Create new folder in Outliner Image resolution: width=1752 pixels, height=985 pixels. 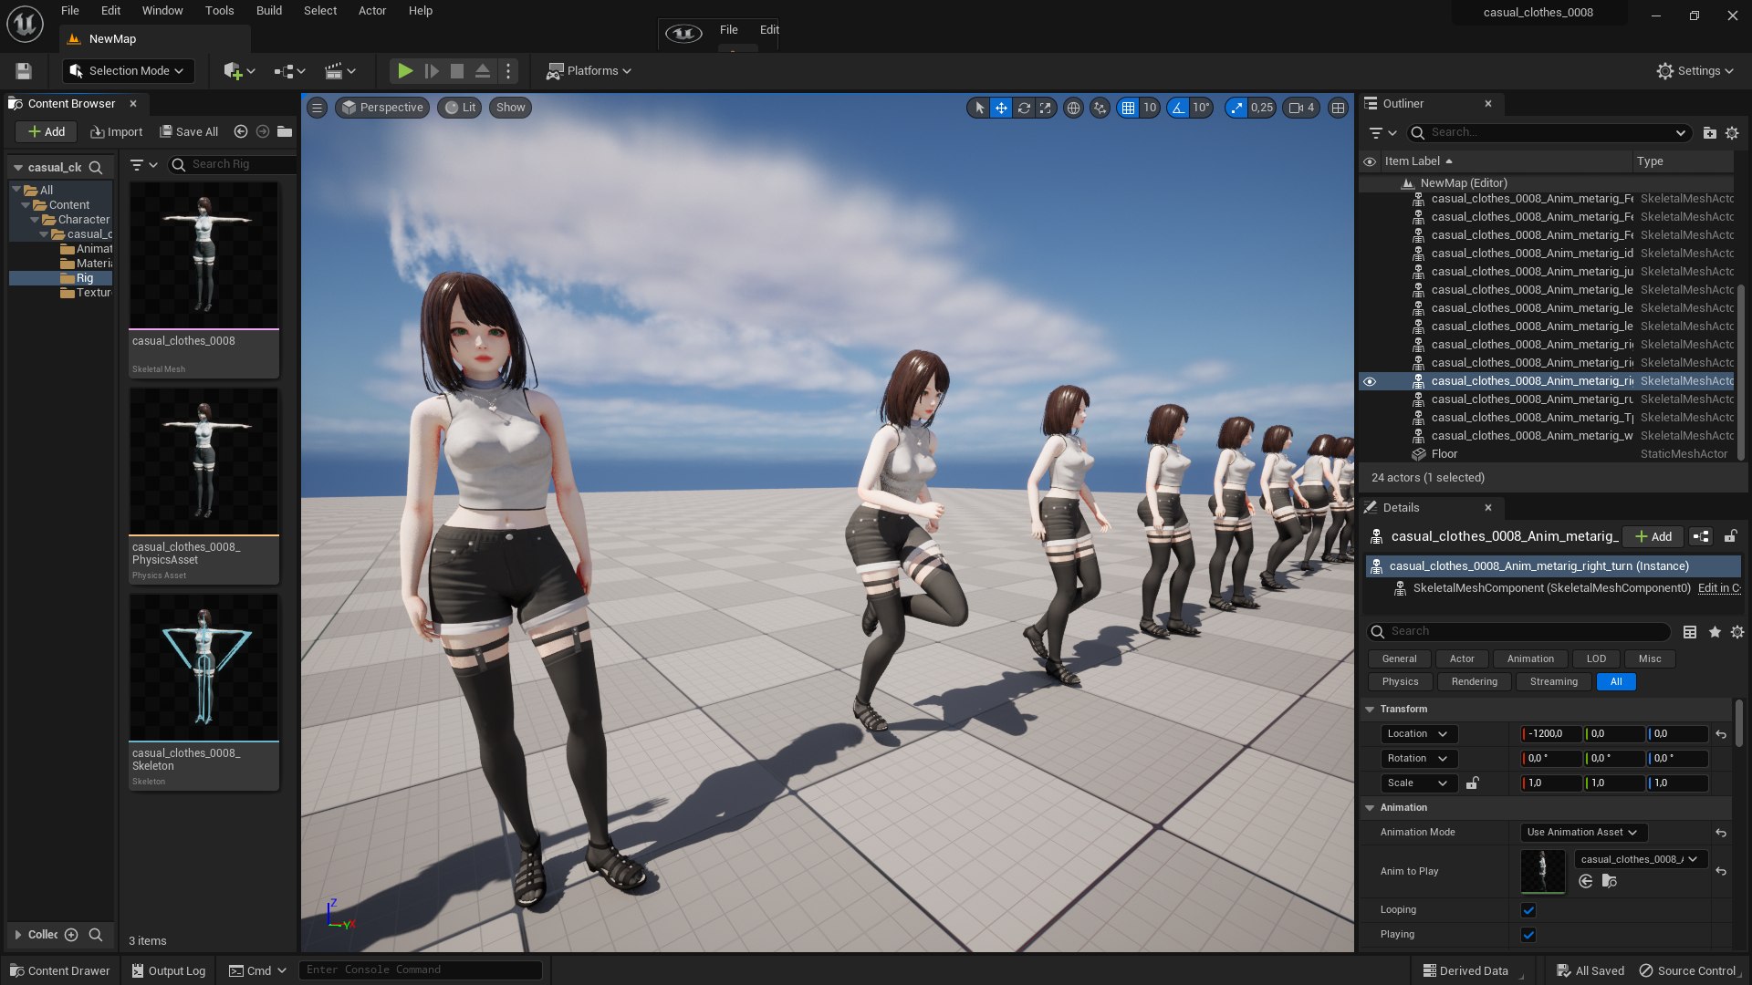[x=1709, y=133]
